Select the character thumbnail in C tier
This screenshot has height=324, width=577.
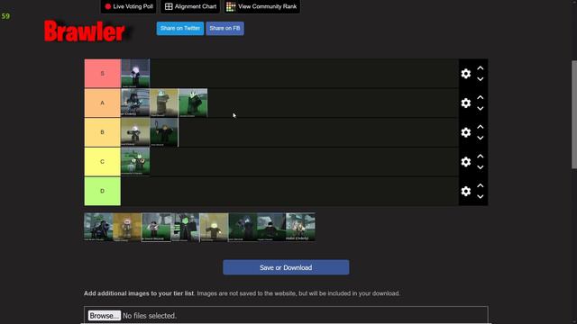(x=135, y=162)
